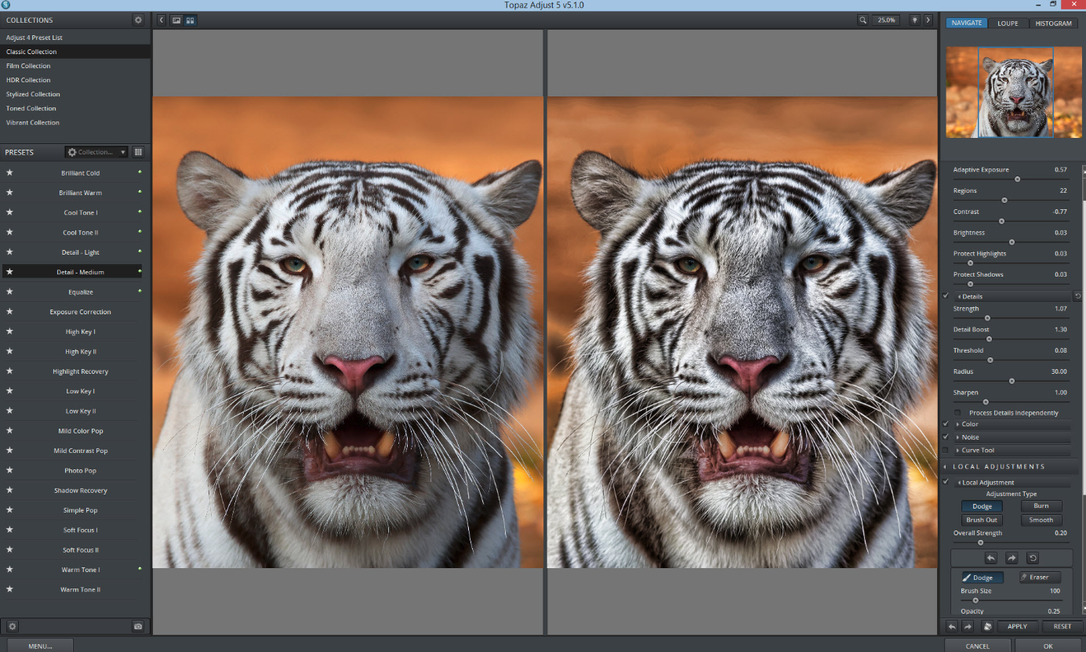Screen dimensions: 1086x652
Task: Click the camera snapshot icon
Action: pos(138,626)
